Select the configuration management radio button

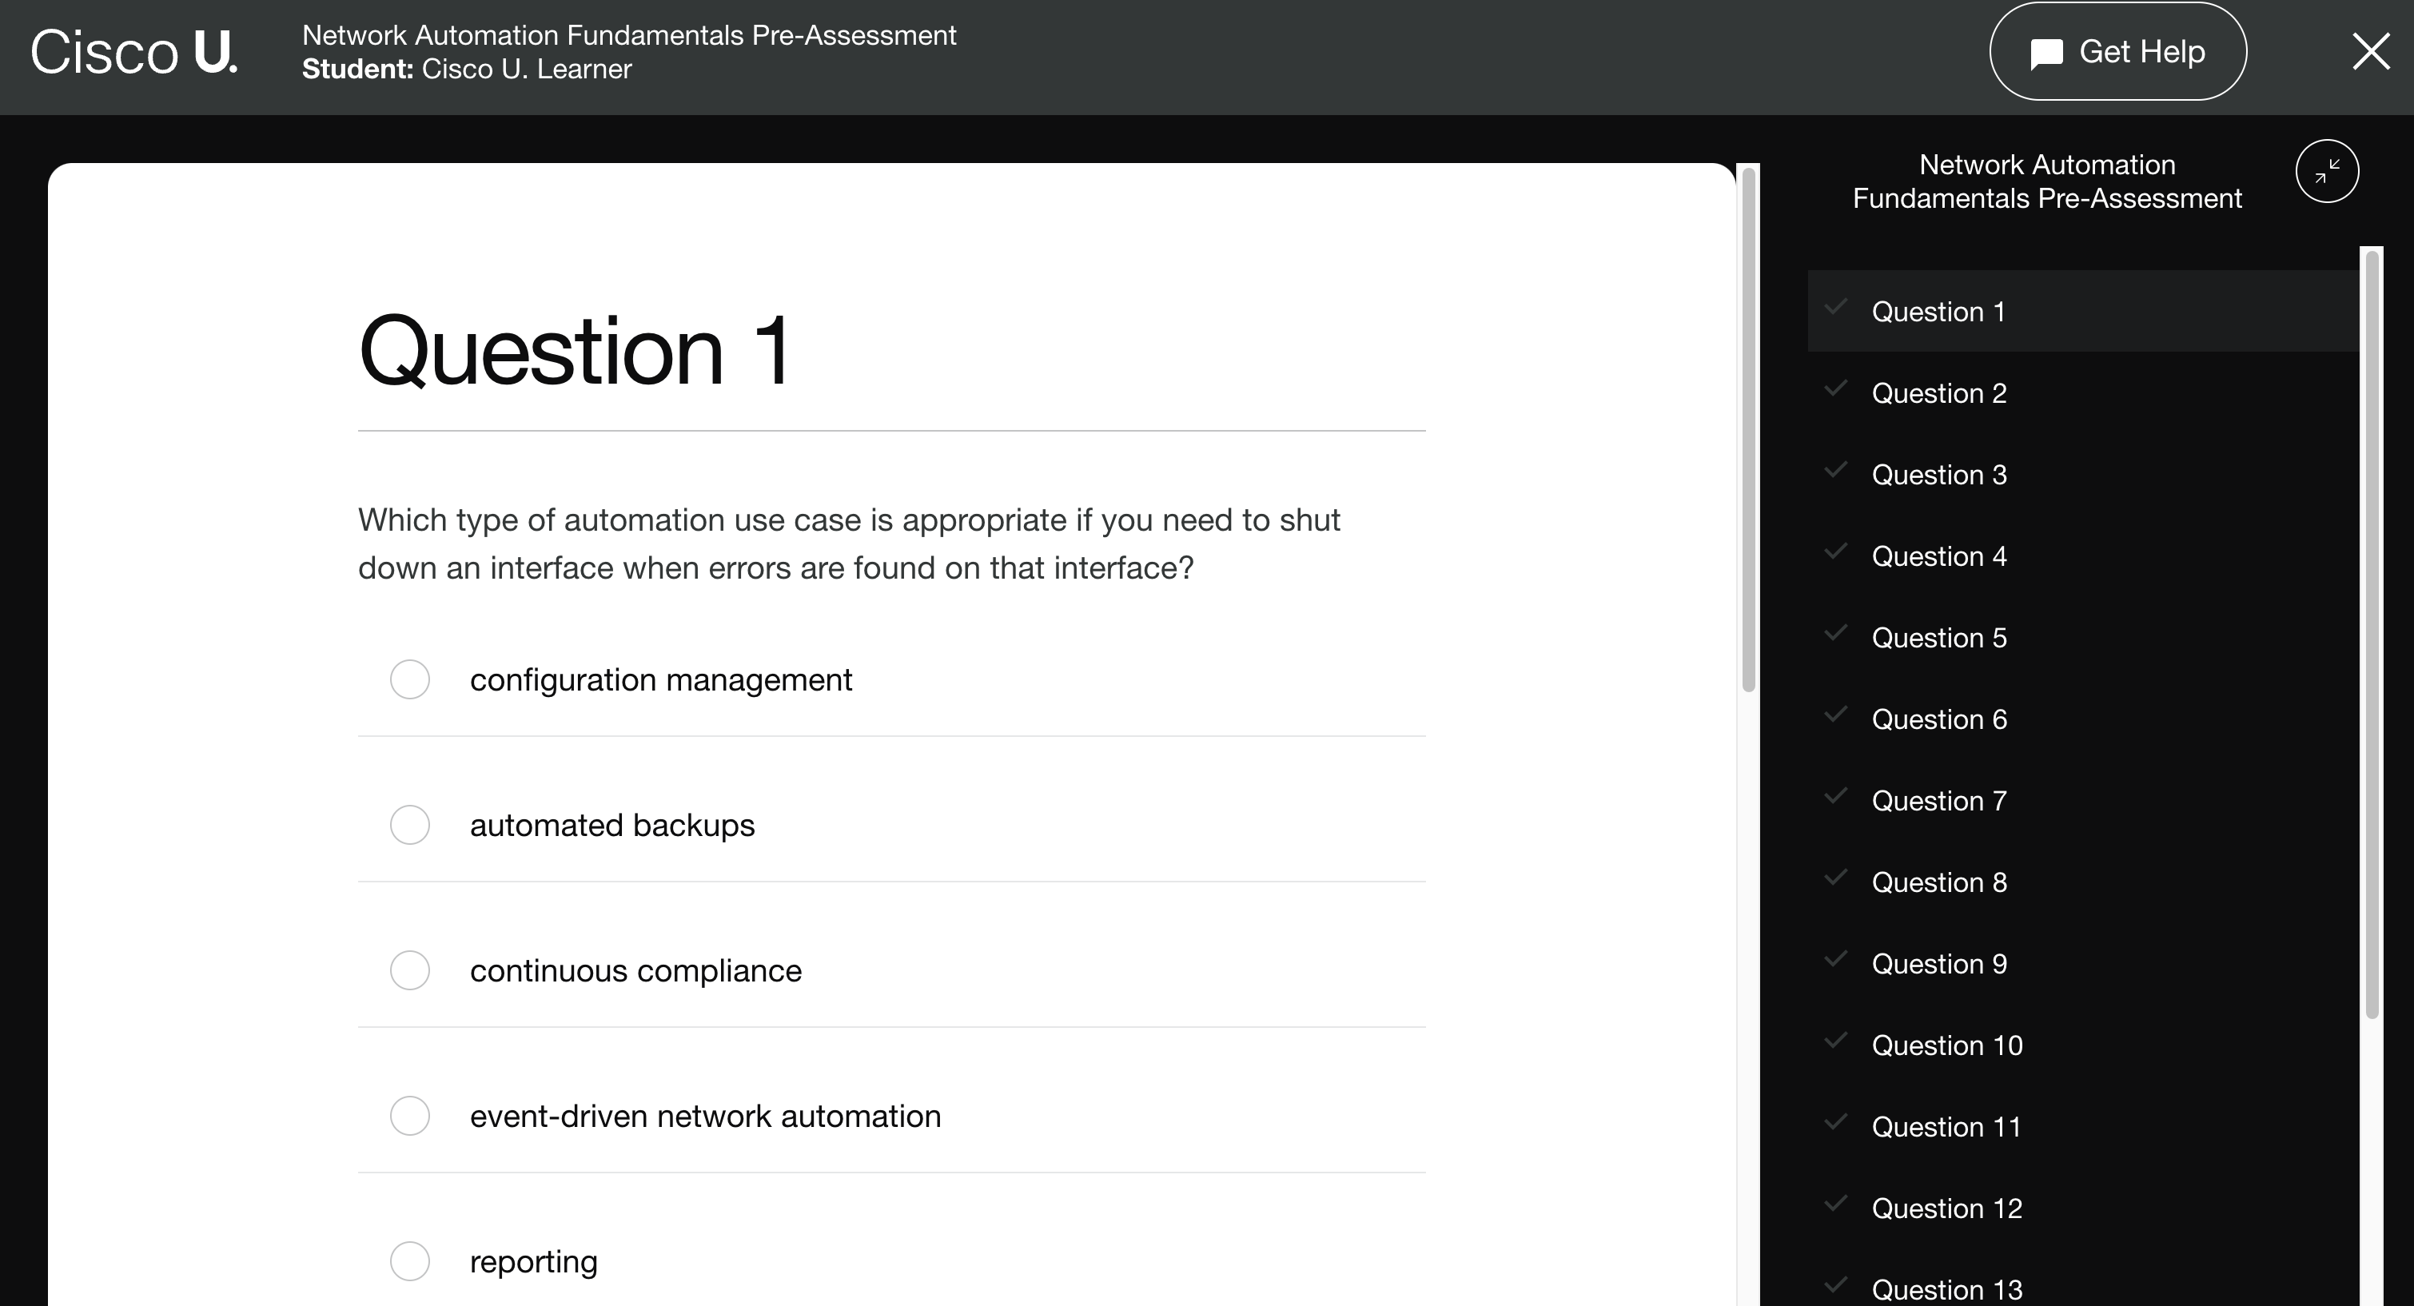click(x=410, y=679)
